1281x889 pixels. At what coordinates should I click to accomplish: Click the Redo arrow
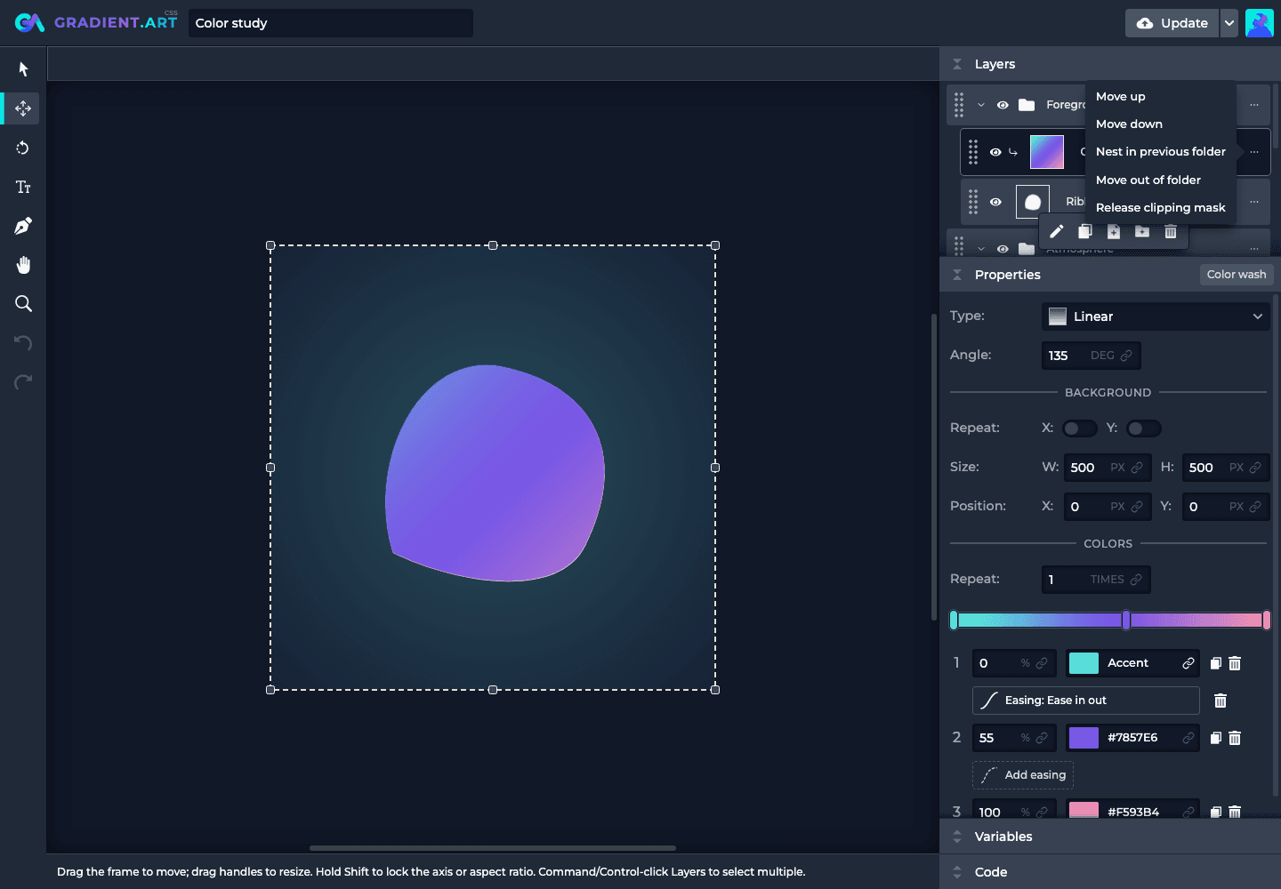[23, 382]
